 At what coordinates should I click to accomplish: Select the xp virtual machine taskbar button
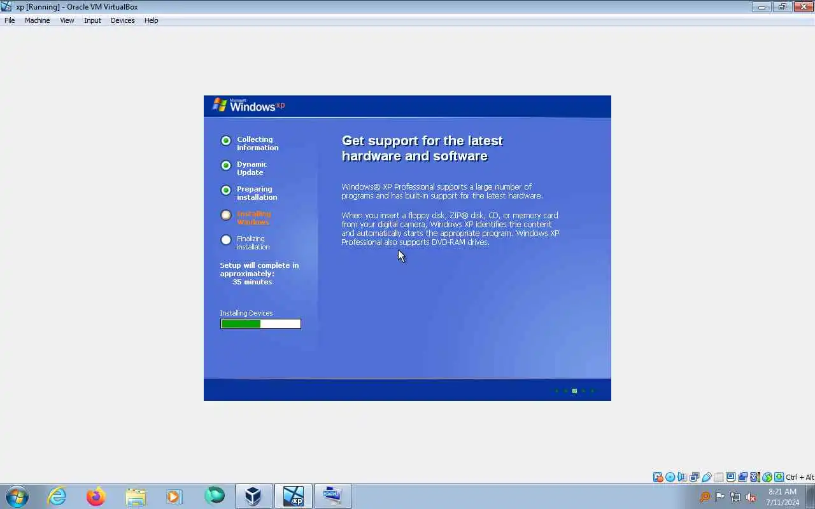pyautogui.click(x=293, y=496)
